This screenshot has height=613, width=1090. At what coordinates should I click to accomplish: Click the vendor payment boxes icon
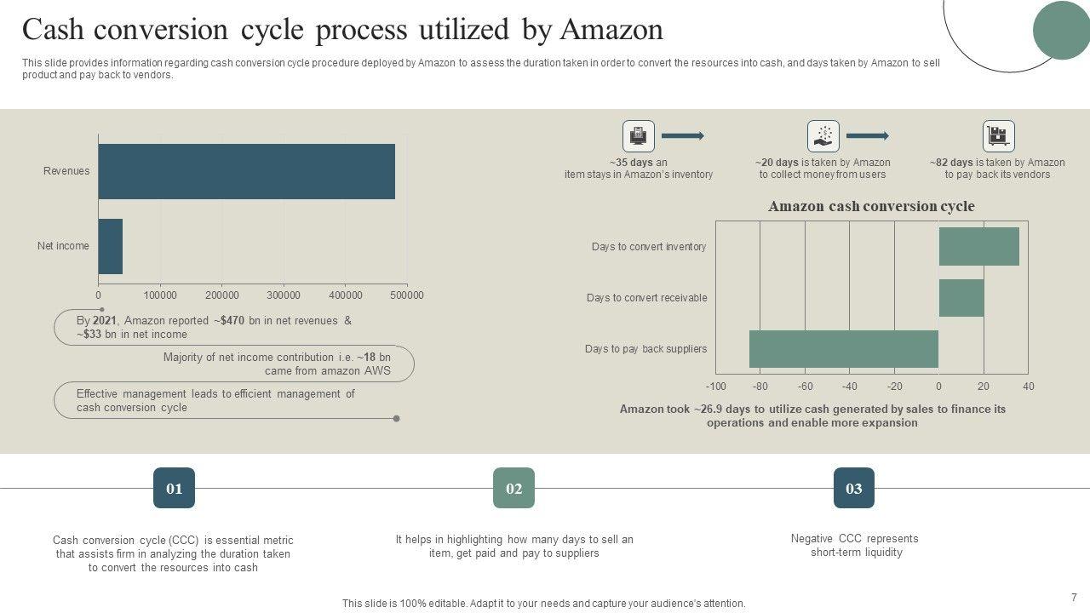[x=998, y=136]
